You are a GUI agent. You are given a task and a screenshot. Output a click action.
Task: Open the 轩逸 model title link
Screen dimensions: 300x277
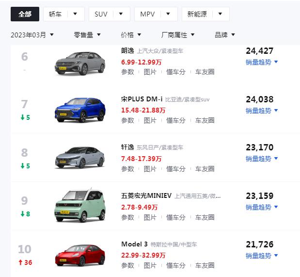click(127, 147)
